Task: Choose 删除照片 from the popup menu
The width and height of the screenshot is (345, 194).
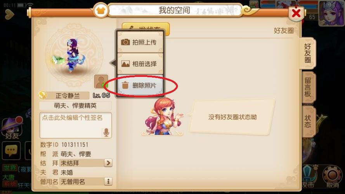Action: (x=140, y=85)
